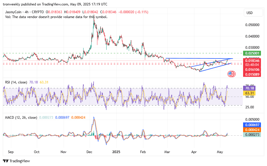Click the 0.030000 price axis label

point(252,48)
